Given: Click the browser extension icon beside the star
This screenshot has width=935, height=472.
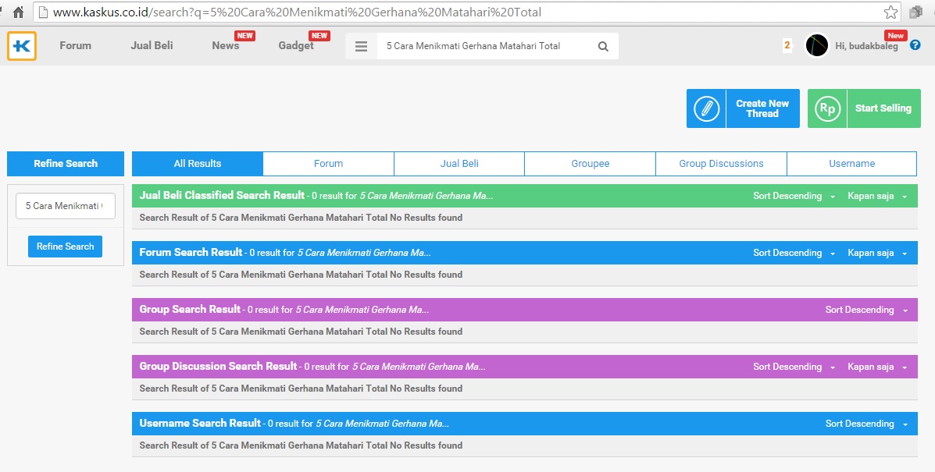Looking at the screenshot, I should pyautogui.click(x=915, y=12).
